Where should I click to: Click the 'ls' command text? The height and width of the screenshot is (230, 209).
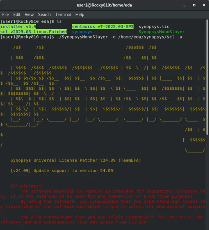[x=59, y=21]
